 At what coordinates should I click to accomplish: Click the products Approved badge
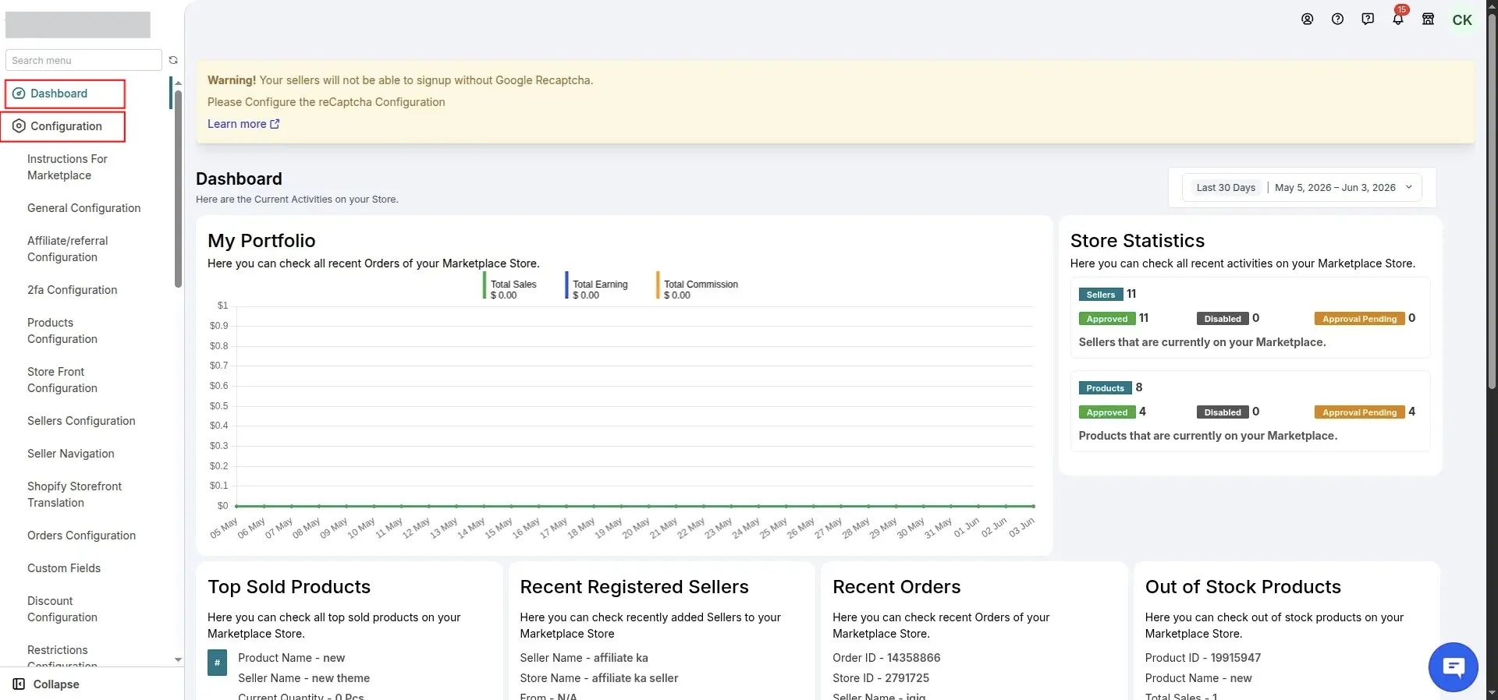[1107, 412]
